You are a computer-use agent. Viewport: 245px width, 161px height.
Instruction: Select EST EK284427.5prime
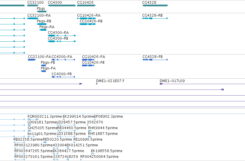[x=56, y=154]
